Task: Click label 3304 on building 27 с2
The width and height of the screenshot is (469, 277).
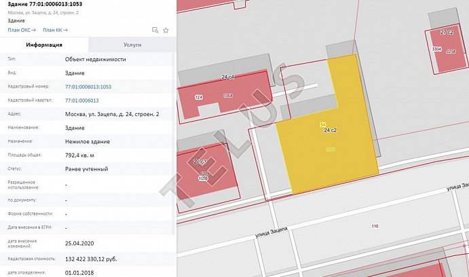Action: coord(436,49)
